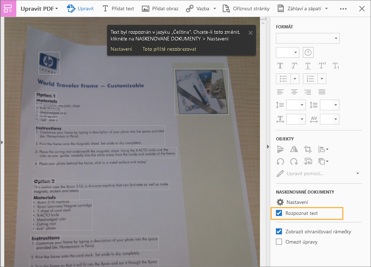The height and width of the screenshot is (267, 371).
Task: Align text right
Action: tap(308, 92)
